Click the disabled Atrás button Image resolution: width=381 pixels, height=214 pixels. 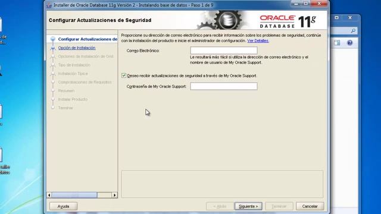point(220,206)
